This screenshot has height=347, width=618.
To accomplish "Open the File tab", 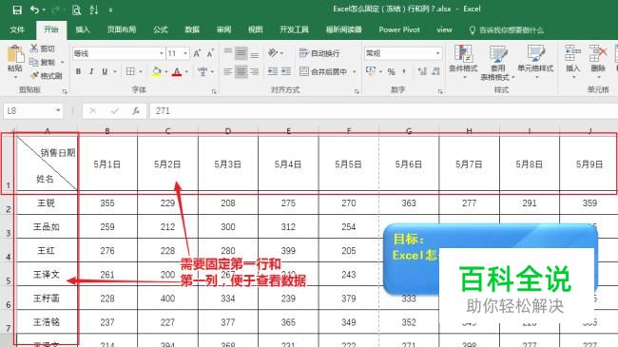I will click(x=17, y=29).
